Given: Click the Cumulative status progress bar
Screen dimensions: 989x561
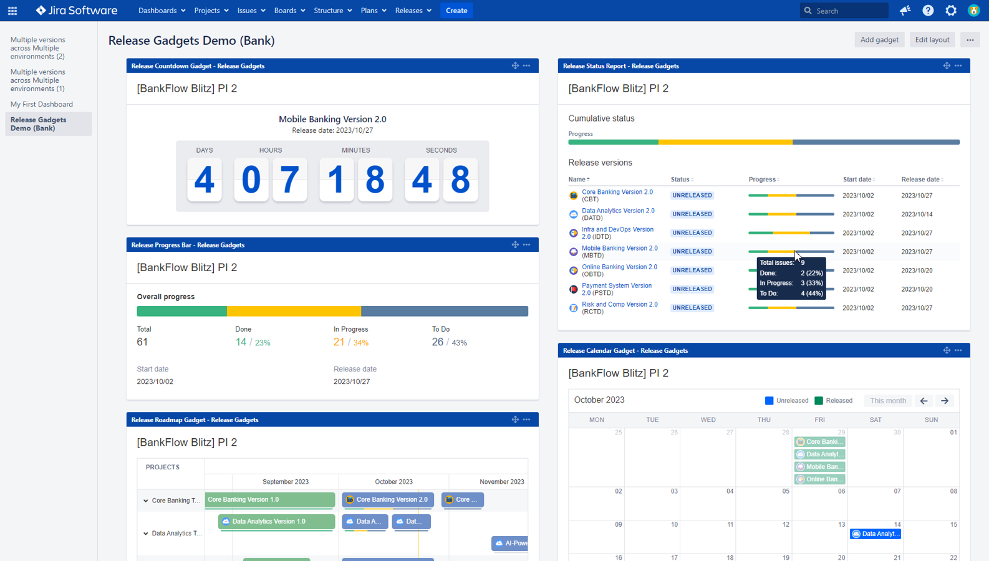Looking at the screenshot, I should tap(764, 142).
